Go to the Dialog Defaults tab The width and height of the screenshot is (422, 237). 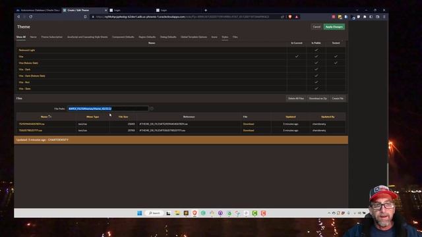[168, 37]
